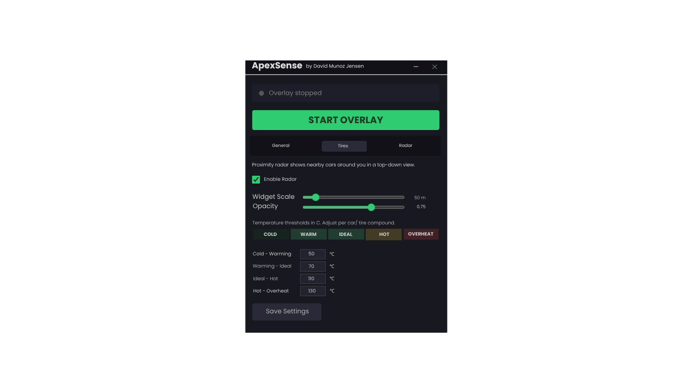The width and height of the screenshot is (691, 389).
Task: Click the IDEAL threshold swatch
Action: pos(346,234)
